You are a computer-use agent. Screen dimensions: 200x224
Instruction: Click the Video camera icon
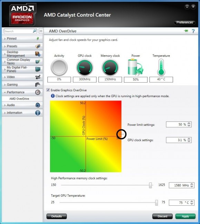pyautogui.click(x=38, y=77)
